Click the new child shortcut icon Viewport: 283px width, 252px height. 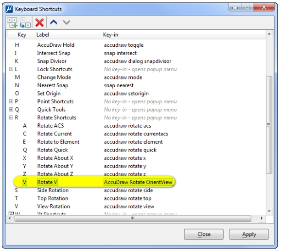point(25,22)
